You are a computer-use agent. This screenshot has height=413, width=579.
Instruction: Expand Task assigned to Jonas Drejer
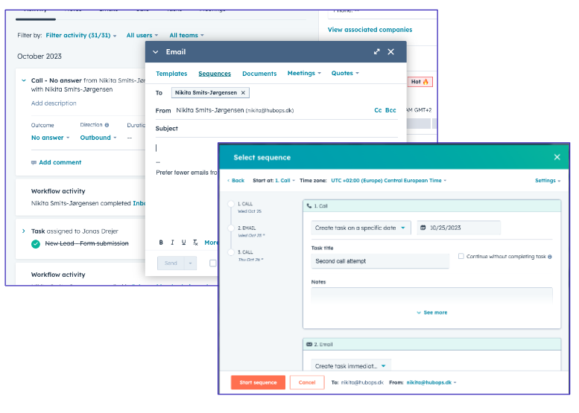coord(24,231)
